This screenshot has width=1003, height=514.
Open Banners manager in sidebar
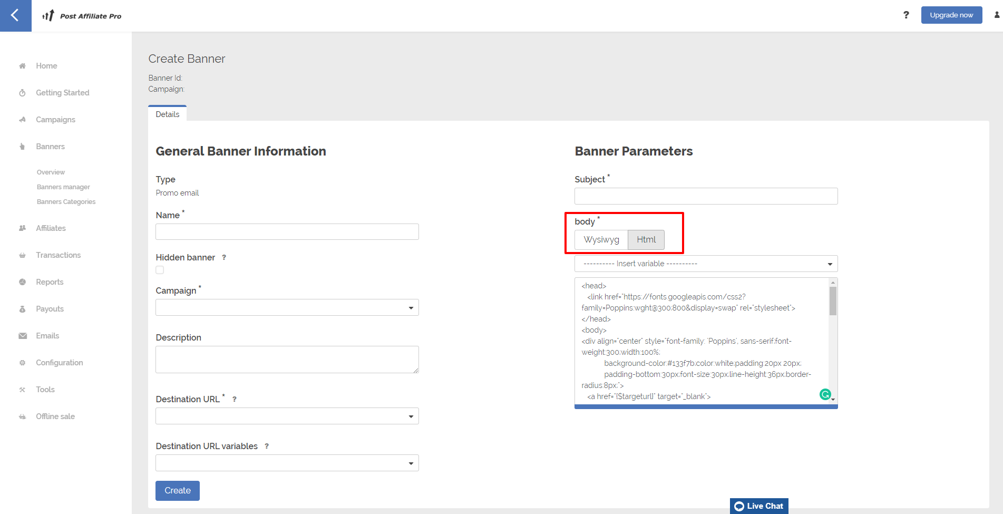pyautogui.click(x=63, y=187)
